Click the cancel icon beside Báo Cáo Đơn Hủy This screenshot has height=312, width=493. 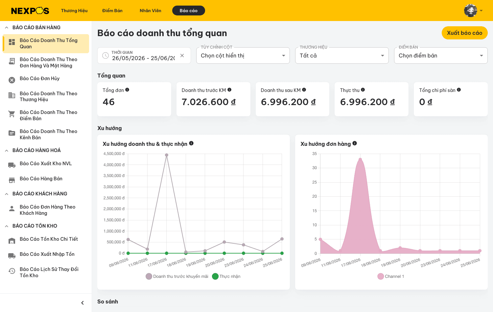pos(12,80)
